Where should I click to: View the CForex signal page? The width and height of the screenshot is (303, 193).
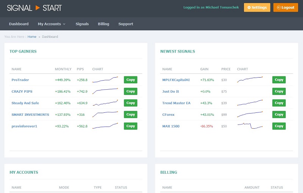(169, 115)
